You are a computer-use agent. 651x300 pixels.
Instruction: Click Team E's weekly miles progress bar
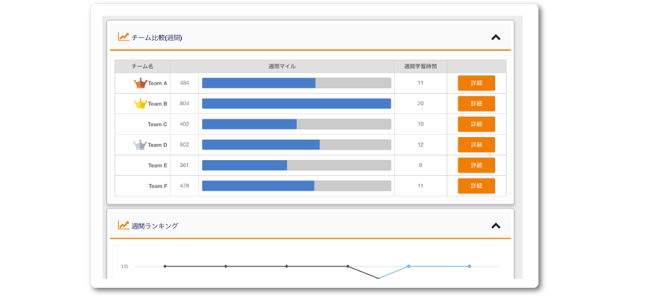pyautogui.click(x=296, y=166)
